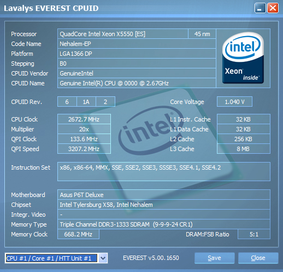The width and height of the screenshot is (283, 272).
Task: Click the Save button
Action: click(214, 258)
